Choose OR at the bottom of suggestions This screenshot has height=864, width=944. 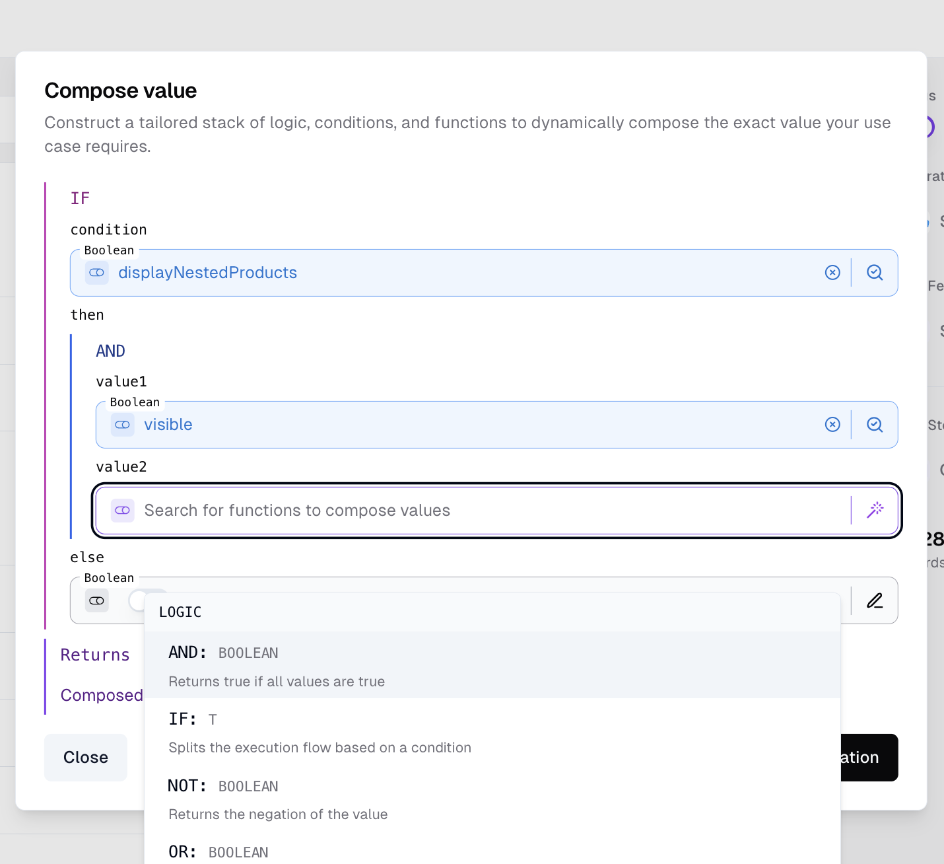pos(218,852)
